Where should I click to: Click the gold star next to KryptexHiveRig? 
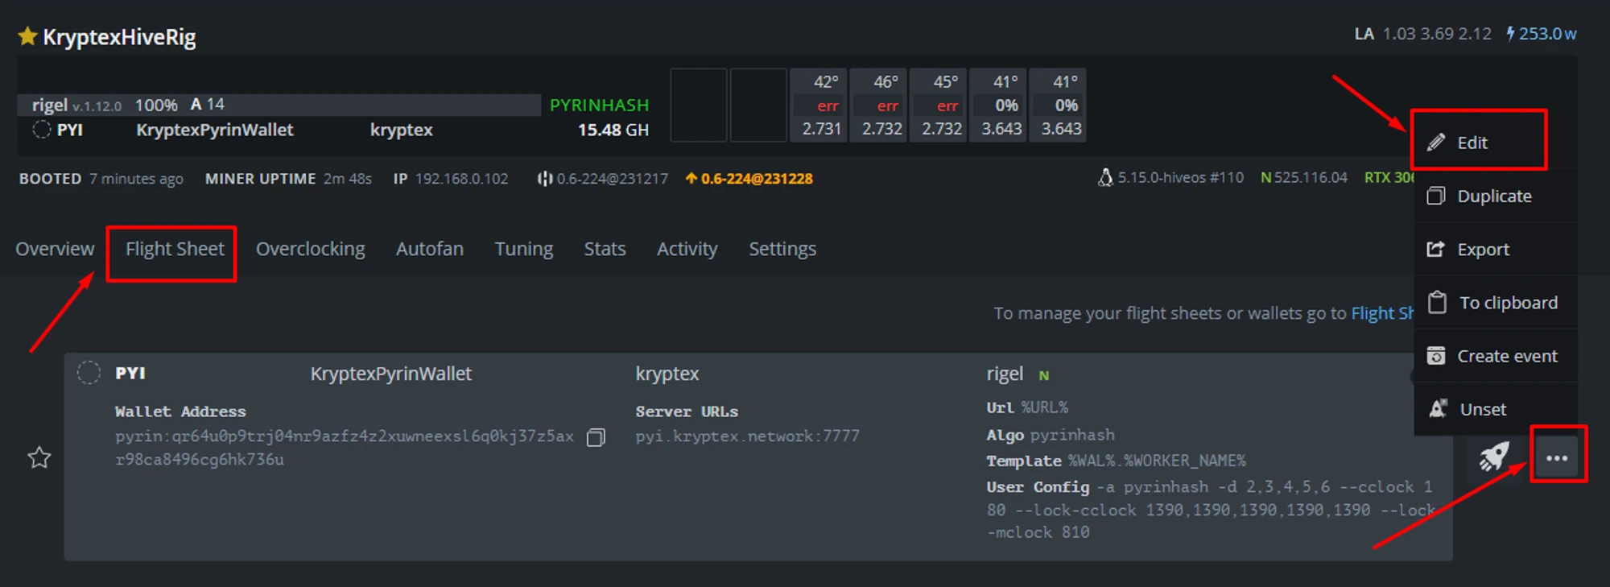point(27,36)
